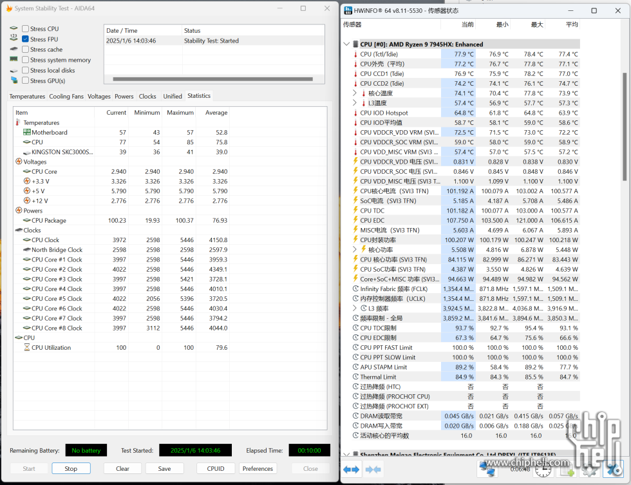Click the thermometer icon beside Temperatures group
Image resolution: width=631 pixels, height=485 pixels.
pos(18,122)
